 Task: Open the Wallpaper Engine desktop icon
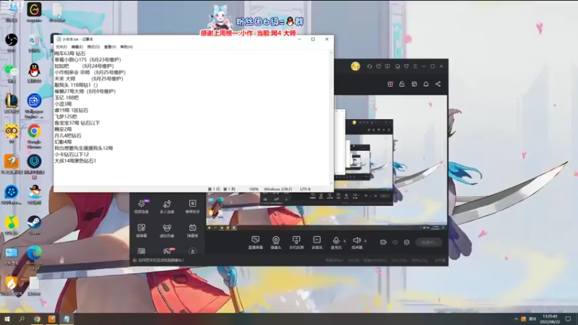34,105
